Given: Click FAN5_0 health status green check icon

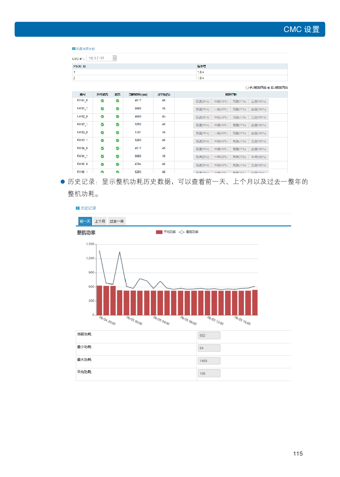Looking at the screenshot, I should pos(118,164).
